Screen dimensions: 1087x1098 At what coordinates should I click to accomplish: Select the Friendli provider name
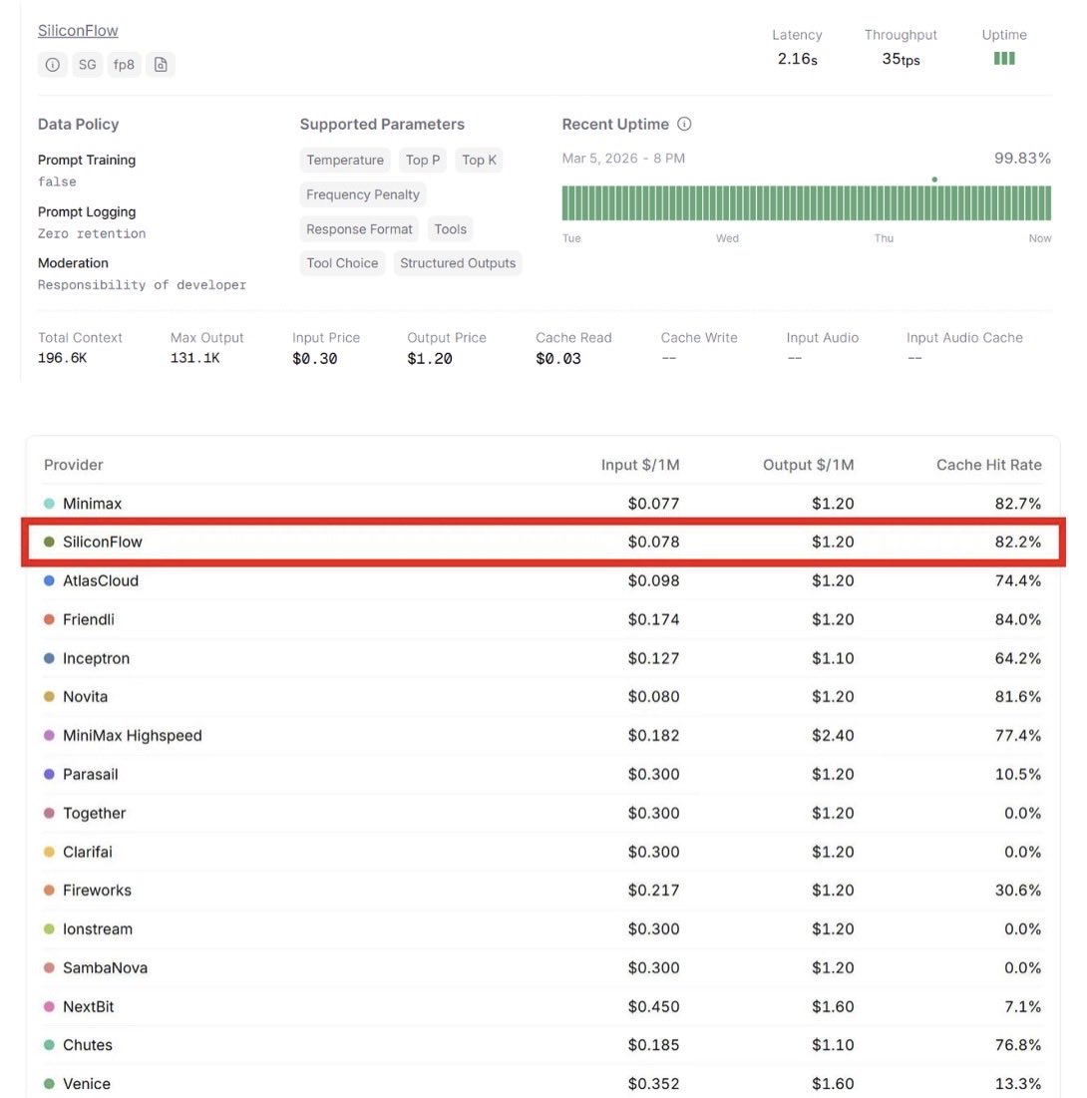(88, 619)
